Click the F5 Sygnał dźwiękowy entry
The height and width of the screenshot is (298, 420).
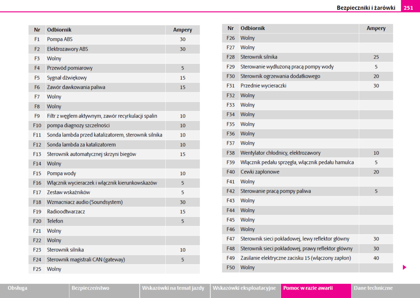(x=67, y=78)
